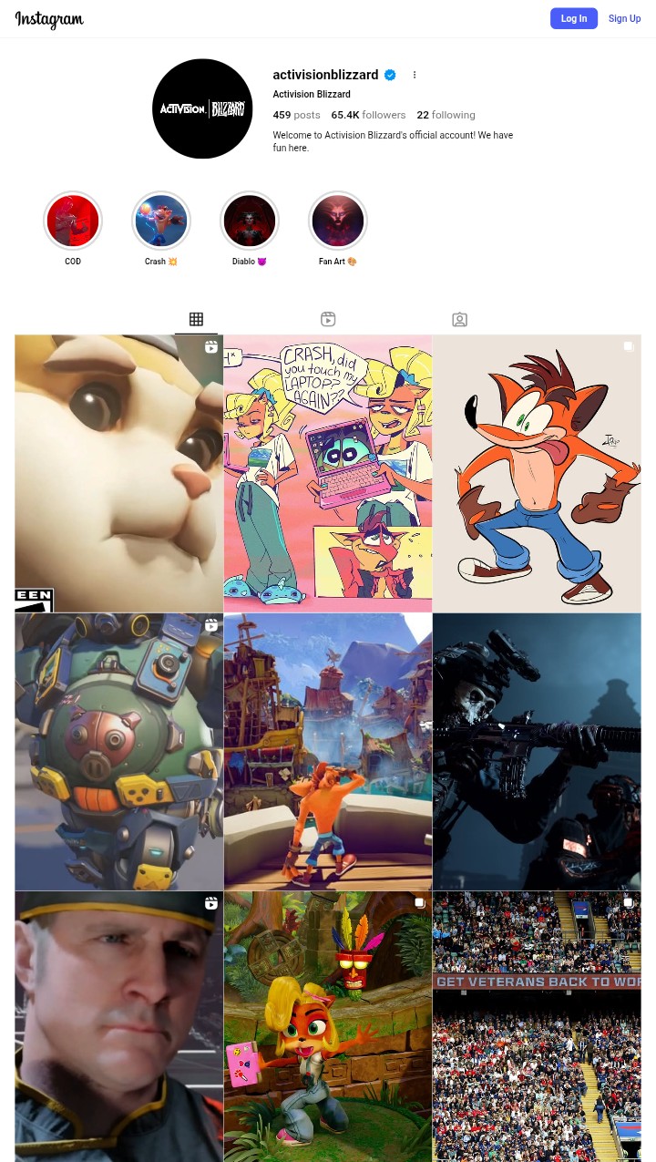Open the hamster close-up reel post
656x1162 pixels.
pyautogui.click(x=118, y=473)
